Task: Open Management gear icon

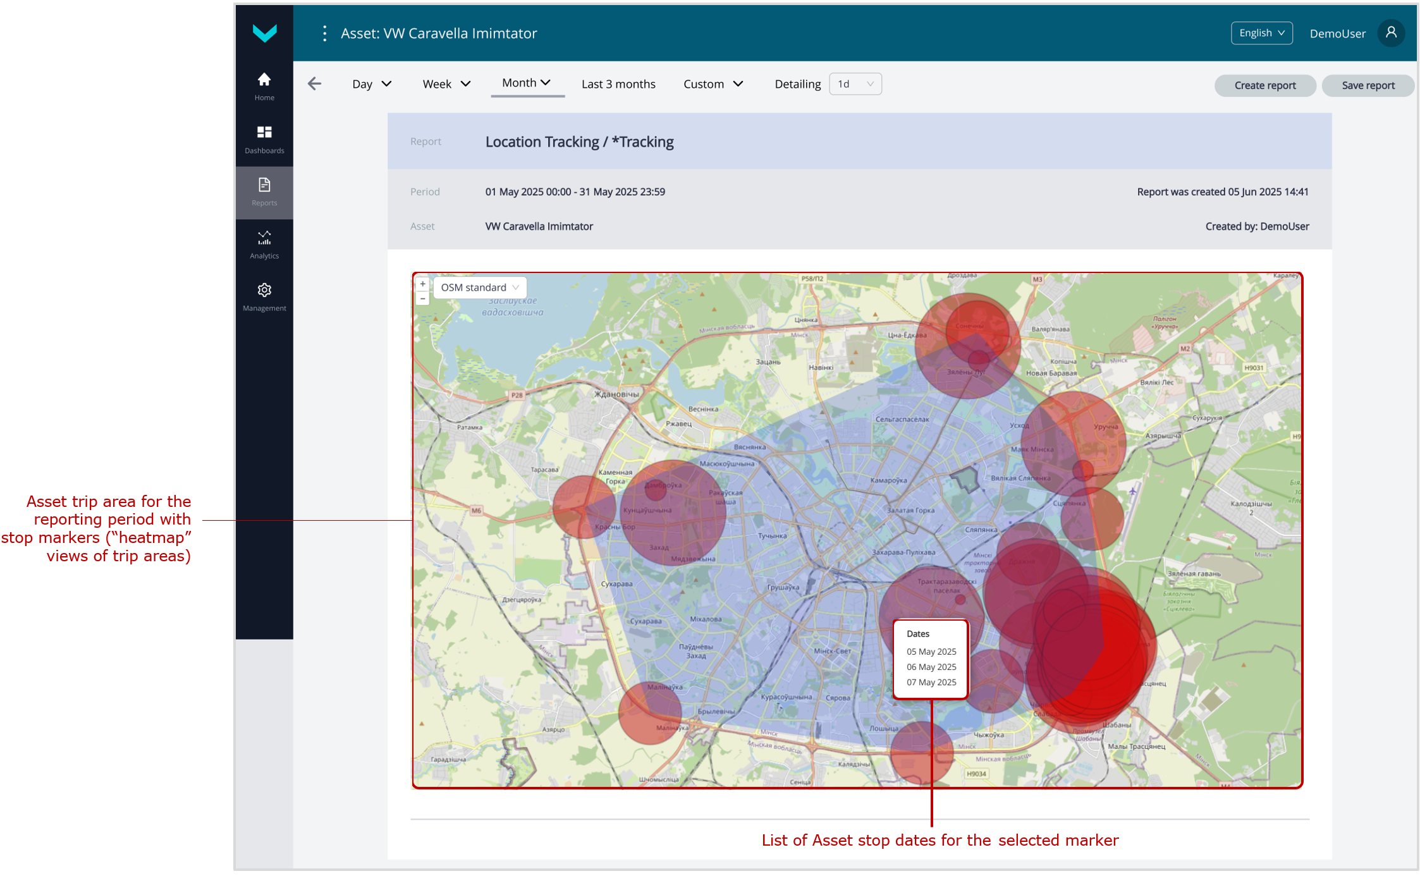Action: pyautogui.click(x=264, y=290)
